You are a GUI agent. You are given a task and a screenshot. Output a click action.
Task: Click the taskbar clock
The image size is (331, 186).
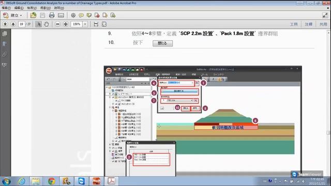(317, 181)
